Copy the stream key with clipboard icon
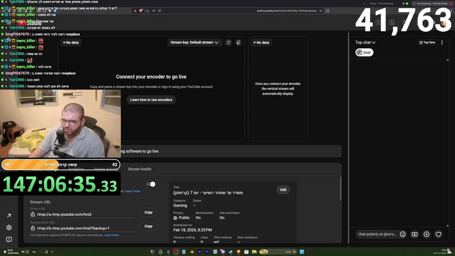 239,42
